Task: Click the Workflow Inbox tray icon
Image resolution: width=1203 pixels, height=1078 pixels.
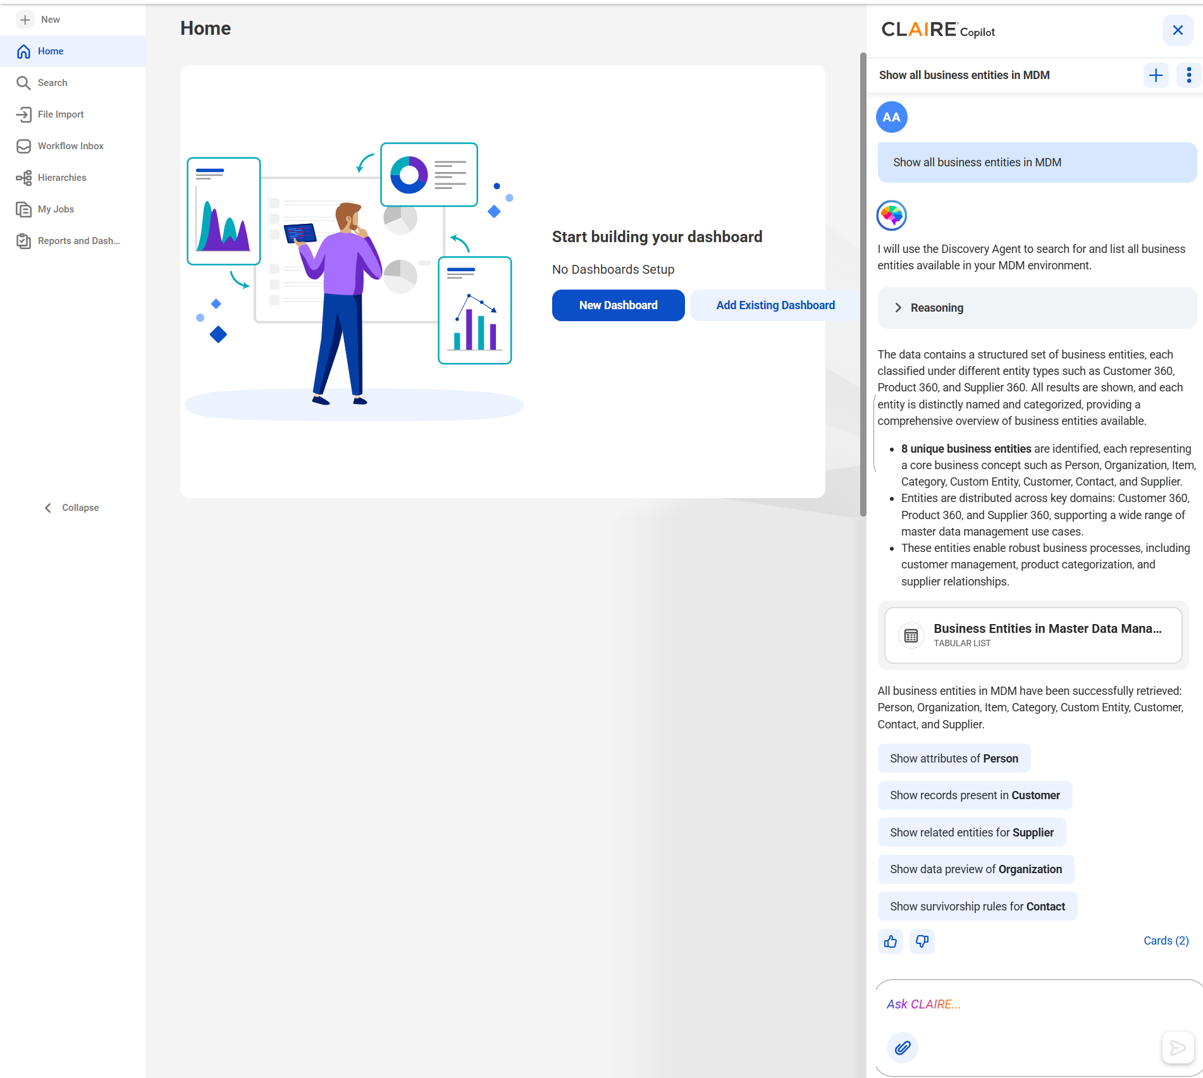Action: click(x=23, y=146)
